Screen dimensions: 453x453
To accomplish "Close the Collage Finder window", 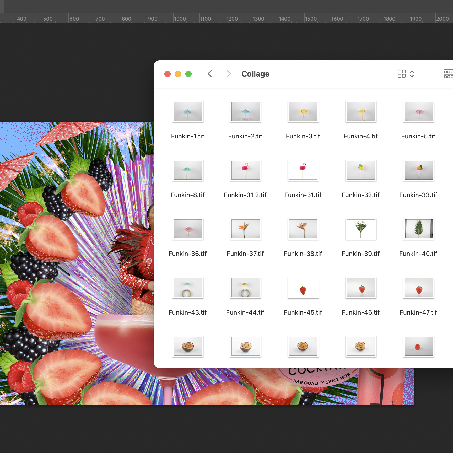I will 168,74.
